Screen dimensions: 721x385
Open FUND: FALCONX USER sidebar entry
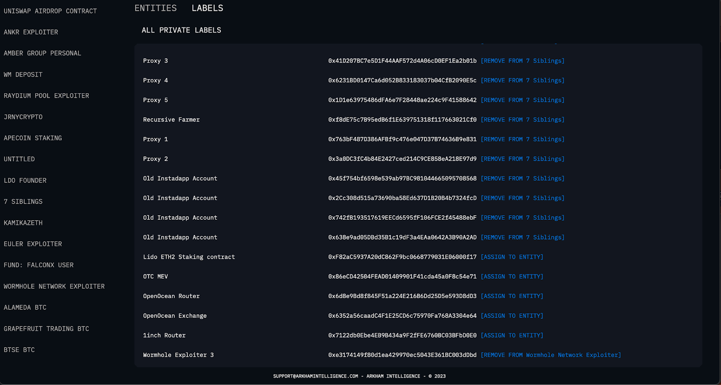coord(39,265)
